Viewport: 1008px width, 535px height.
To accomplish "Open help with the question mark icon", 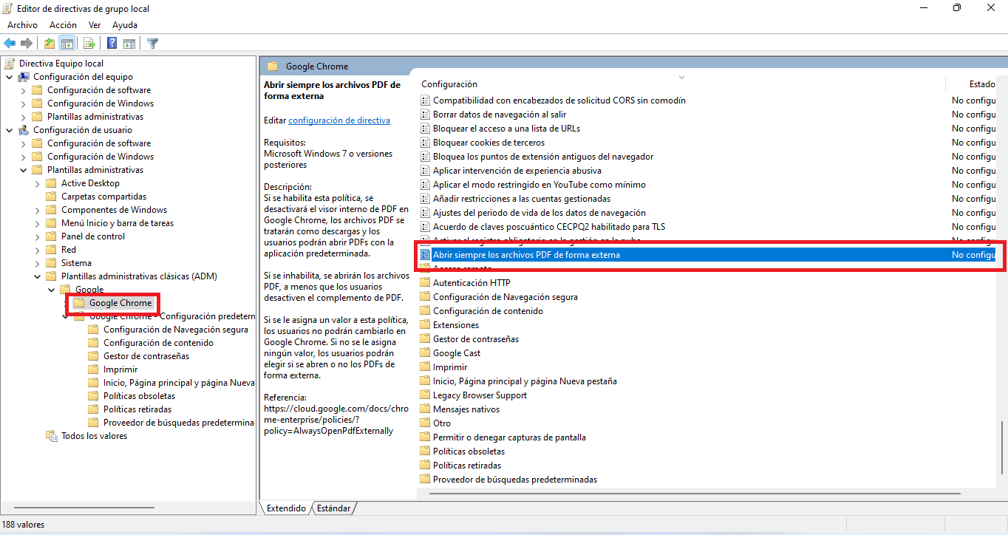I will [x=112, y=44].
